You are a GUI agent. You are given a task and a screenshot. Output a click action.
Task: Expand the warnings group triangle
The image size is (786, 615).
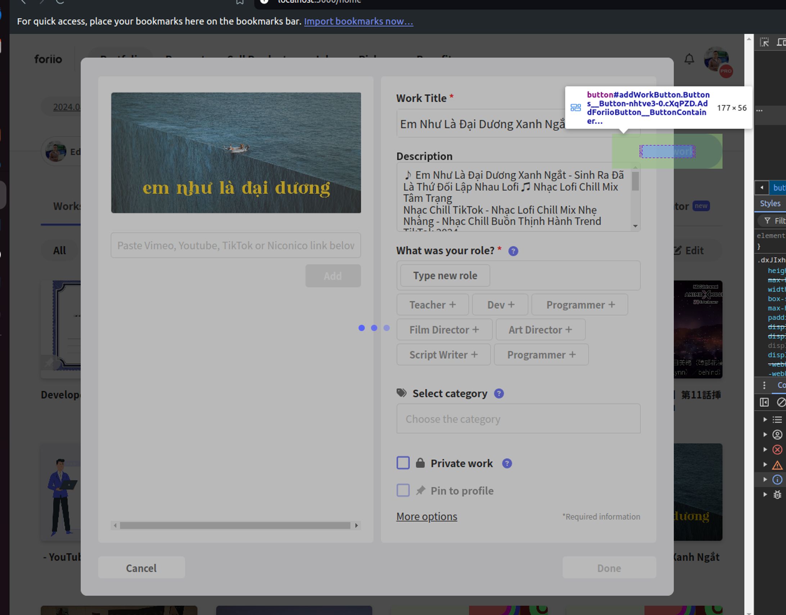point(765,465)
